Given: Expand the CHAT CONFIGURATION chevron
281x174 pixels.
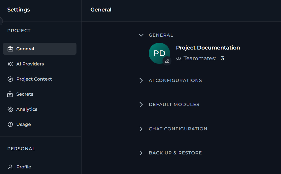Looking at the screenshot, I should pos(141,129).
